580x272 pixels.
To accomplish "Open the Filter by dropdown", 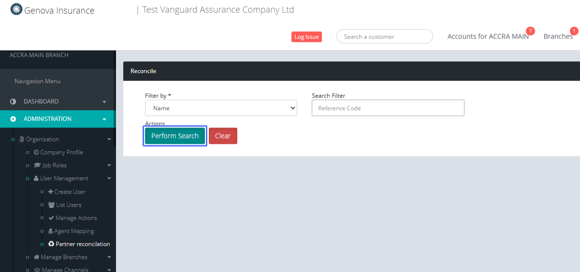I will [221, 108].
